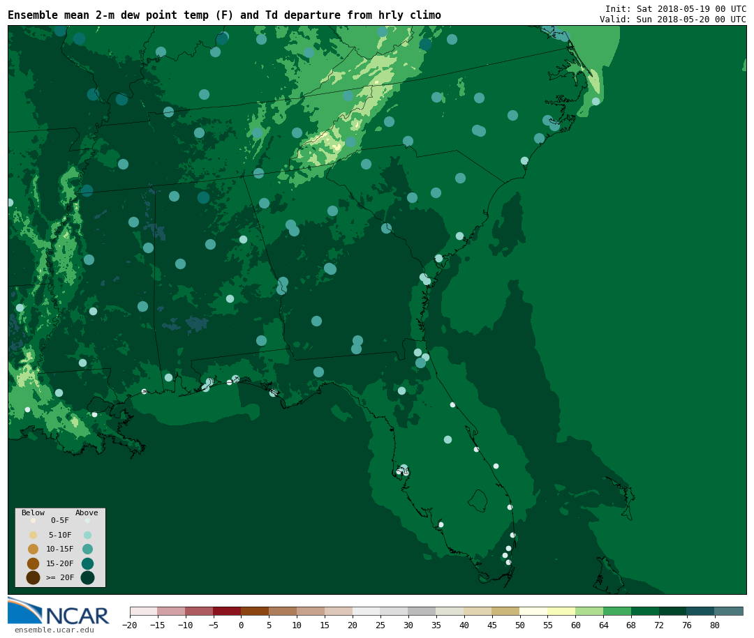Select the '>= 20F' legend label
Viewport: 754px width, 638px height.
click(60, 577)
